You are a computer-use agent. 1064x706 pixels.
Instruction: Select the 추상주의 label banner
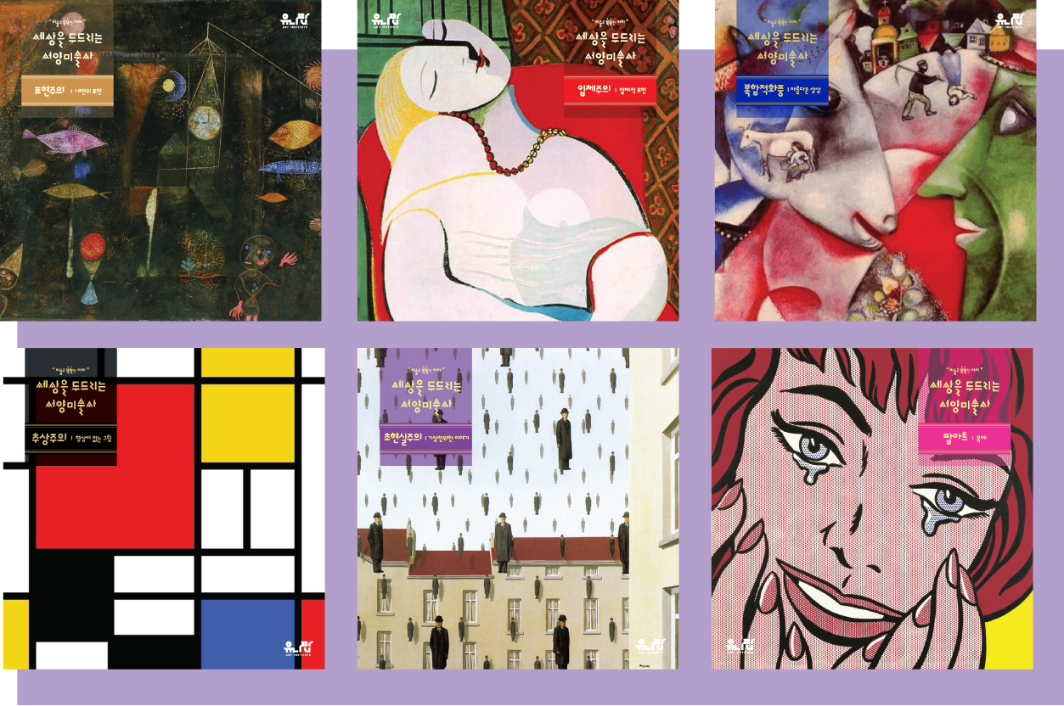click(x=71, y=438)
